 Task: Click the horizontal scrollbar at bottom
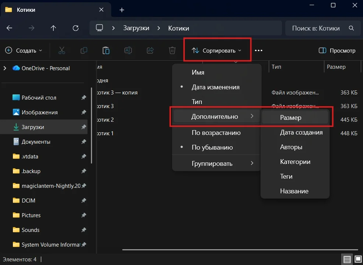click(240, 250)
